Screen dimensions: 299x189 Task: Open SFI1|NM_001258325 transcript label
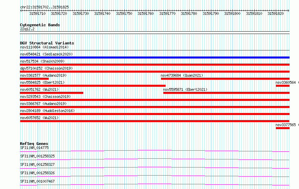click(x=37, y=156)
